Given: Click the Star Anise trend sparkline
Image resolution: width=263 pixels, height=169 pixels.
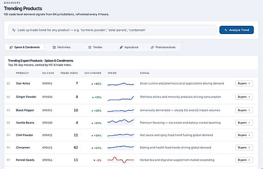Looking at the screenshot, I should tap(121, 84).
